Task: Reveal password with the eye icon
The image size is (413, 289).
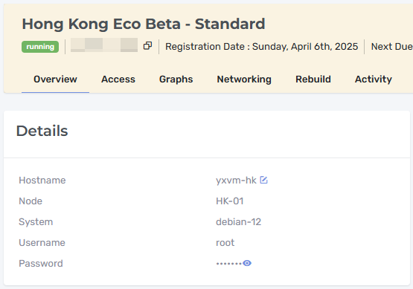Action: [x=247, y=263]
